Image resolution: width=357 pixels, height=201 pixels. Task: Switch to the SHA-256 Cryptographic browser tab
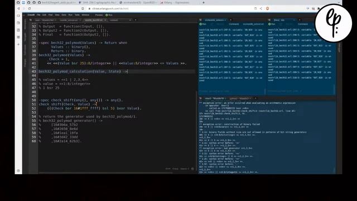click(98, 2)
